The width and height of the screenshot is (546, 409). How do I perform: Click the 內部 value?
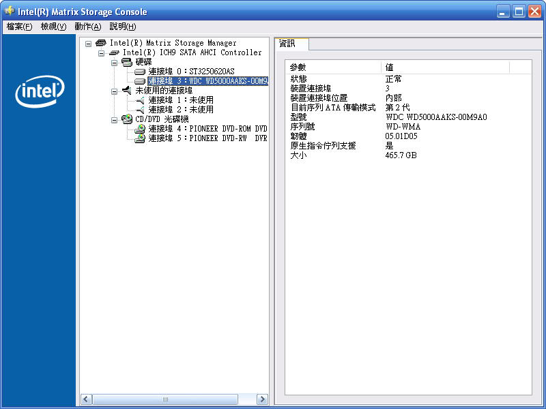(x=394, y=98)
